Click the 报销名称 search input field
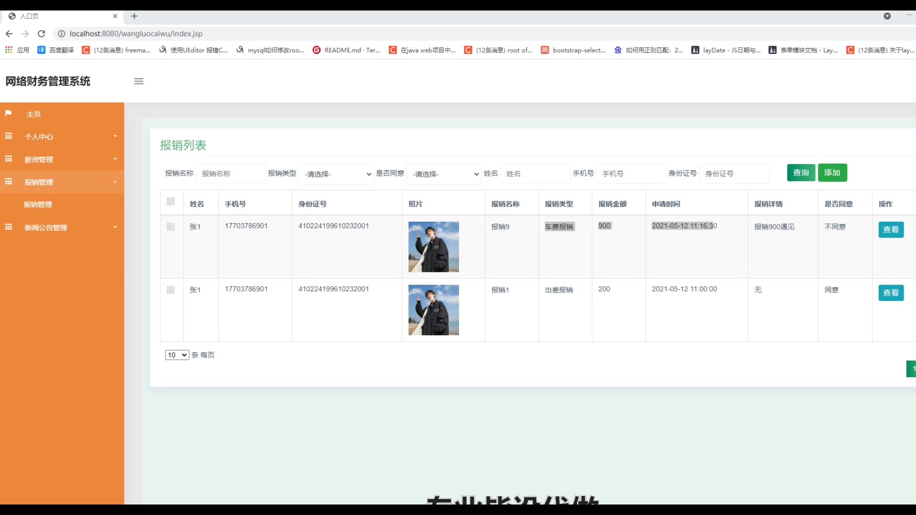The width and height of the screenshot is (916, 515). click(x=230, y=174)
